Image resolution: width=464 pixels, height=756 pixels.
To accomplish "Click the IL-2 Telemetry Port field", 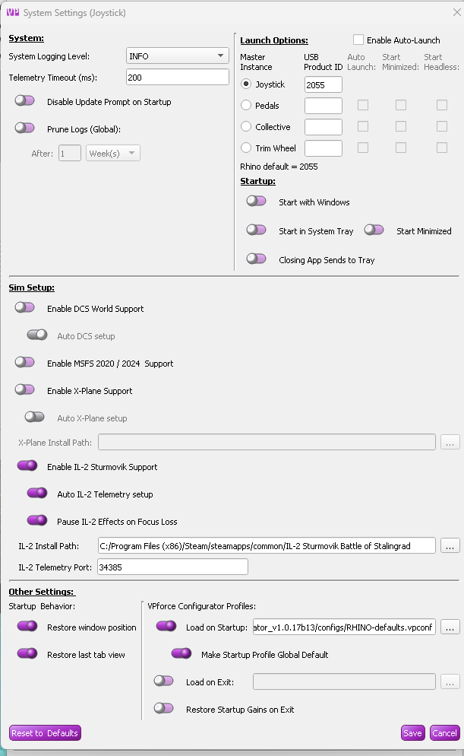I will tap(172, 567).
